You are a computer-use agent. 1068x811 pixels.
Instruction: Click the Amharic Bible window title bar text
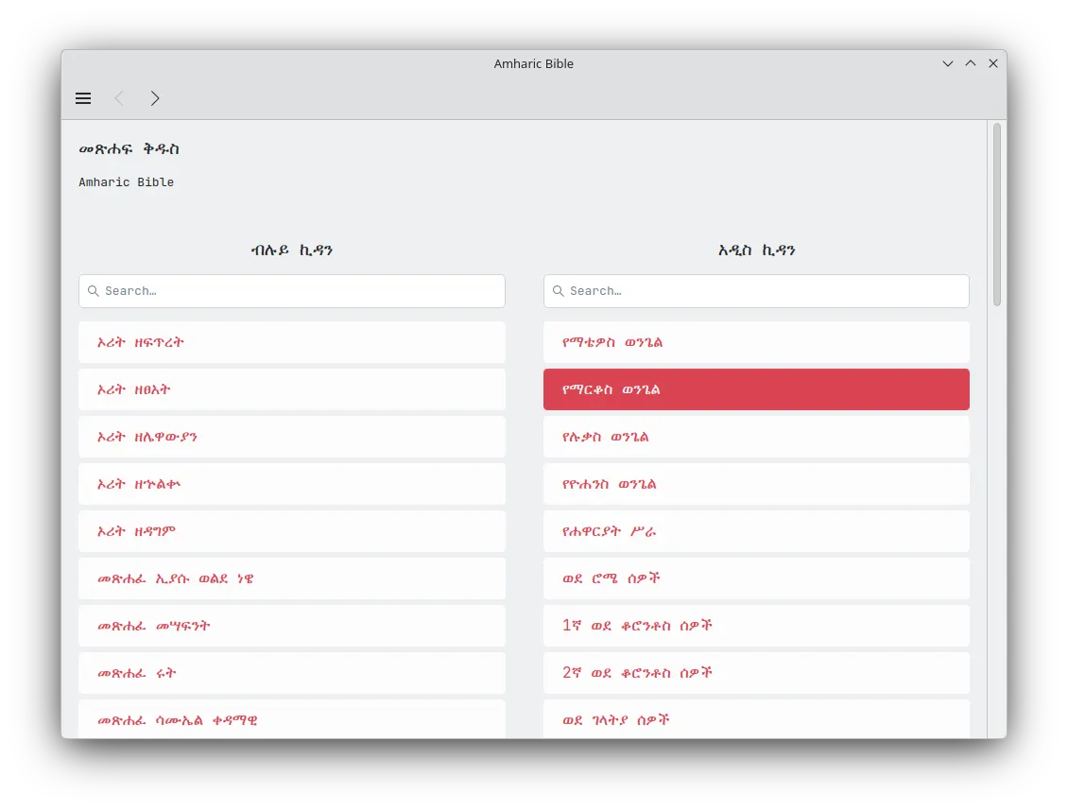(x=533, y=63)
